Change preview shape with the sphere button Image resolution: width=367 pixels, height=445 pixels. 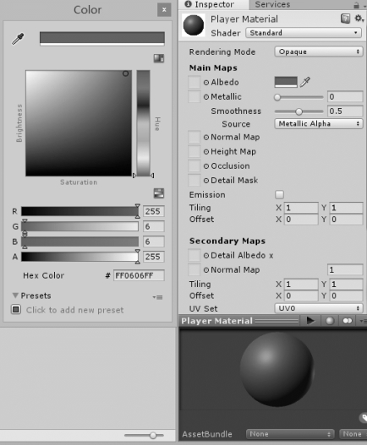pos(330,321)
